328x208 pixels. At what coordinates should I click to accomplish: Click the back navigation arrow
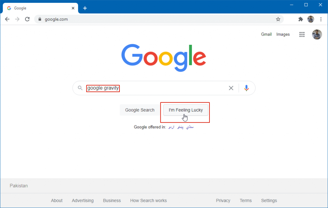(x=7, y=19)
